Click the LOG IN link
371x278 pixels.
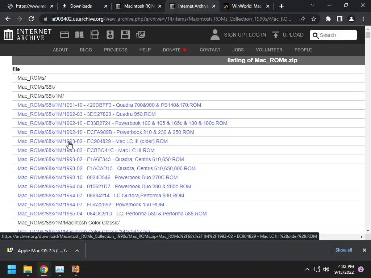[x=258, y=35]
